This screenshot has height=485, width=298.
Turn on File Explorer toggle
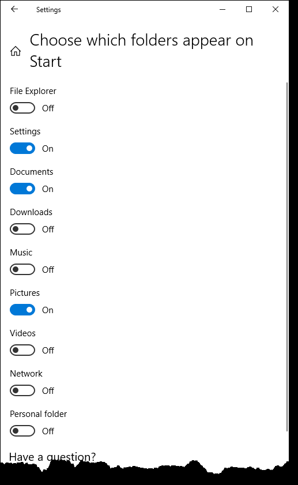[22, 108]
